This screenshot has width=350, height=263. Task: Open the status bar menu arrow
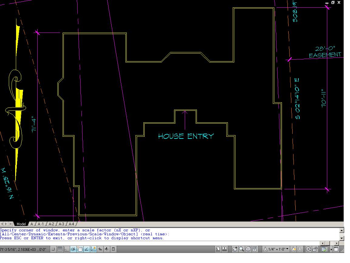(331, 249)
